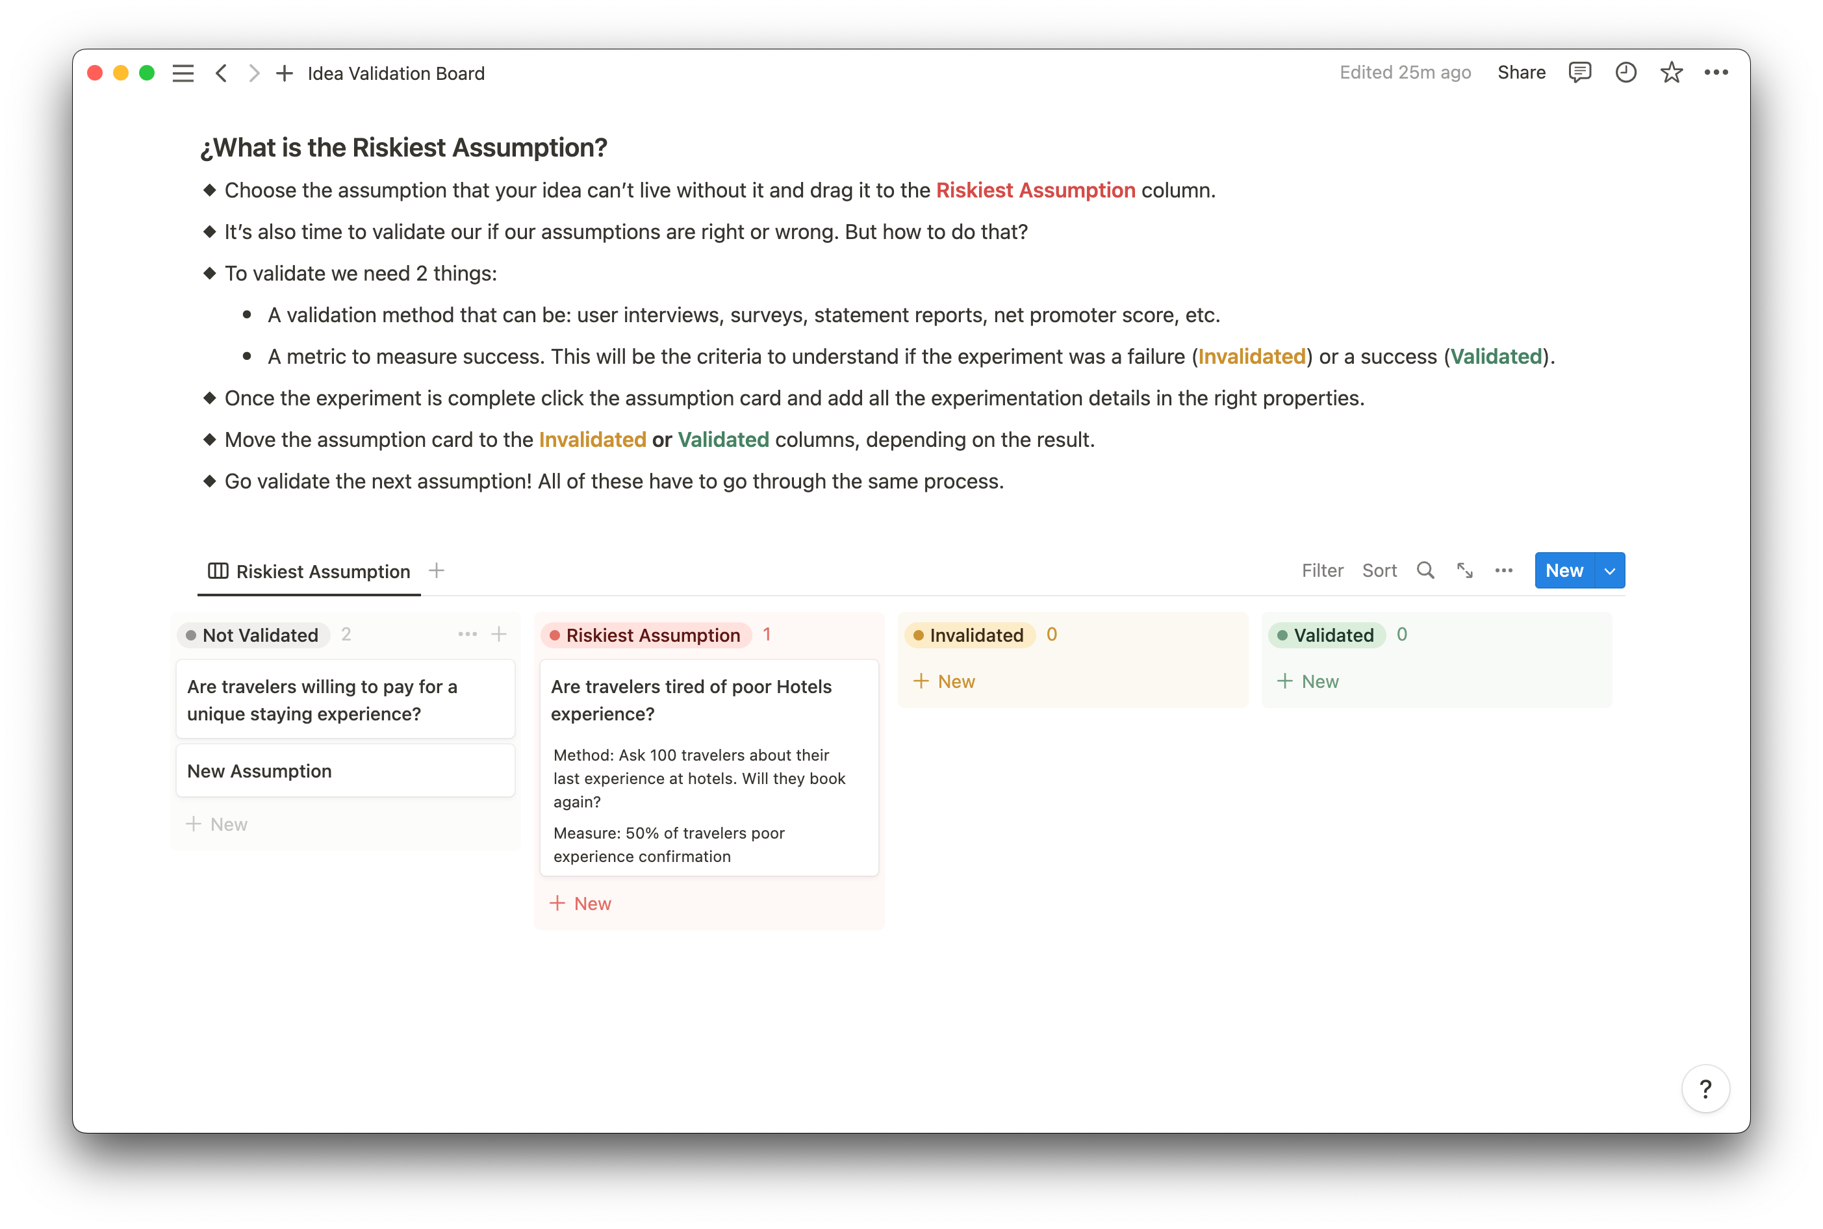1823x1229 pixels.
Task: Toggle the Notion sidebar with the hamburger icon
Action: pyautogui.click(x=182, y=73)
